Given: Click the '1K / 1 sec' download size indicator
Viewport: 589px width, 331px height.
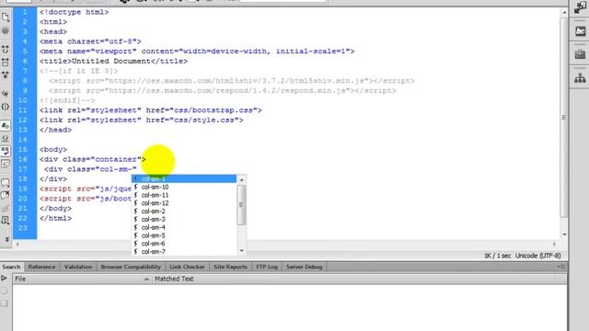Looking at the screenshot, I should [497, 256].
